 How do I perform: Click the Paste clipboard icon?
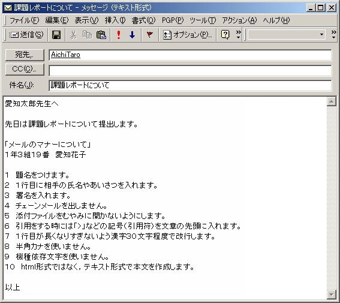(101, 35)
